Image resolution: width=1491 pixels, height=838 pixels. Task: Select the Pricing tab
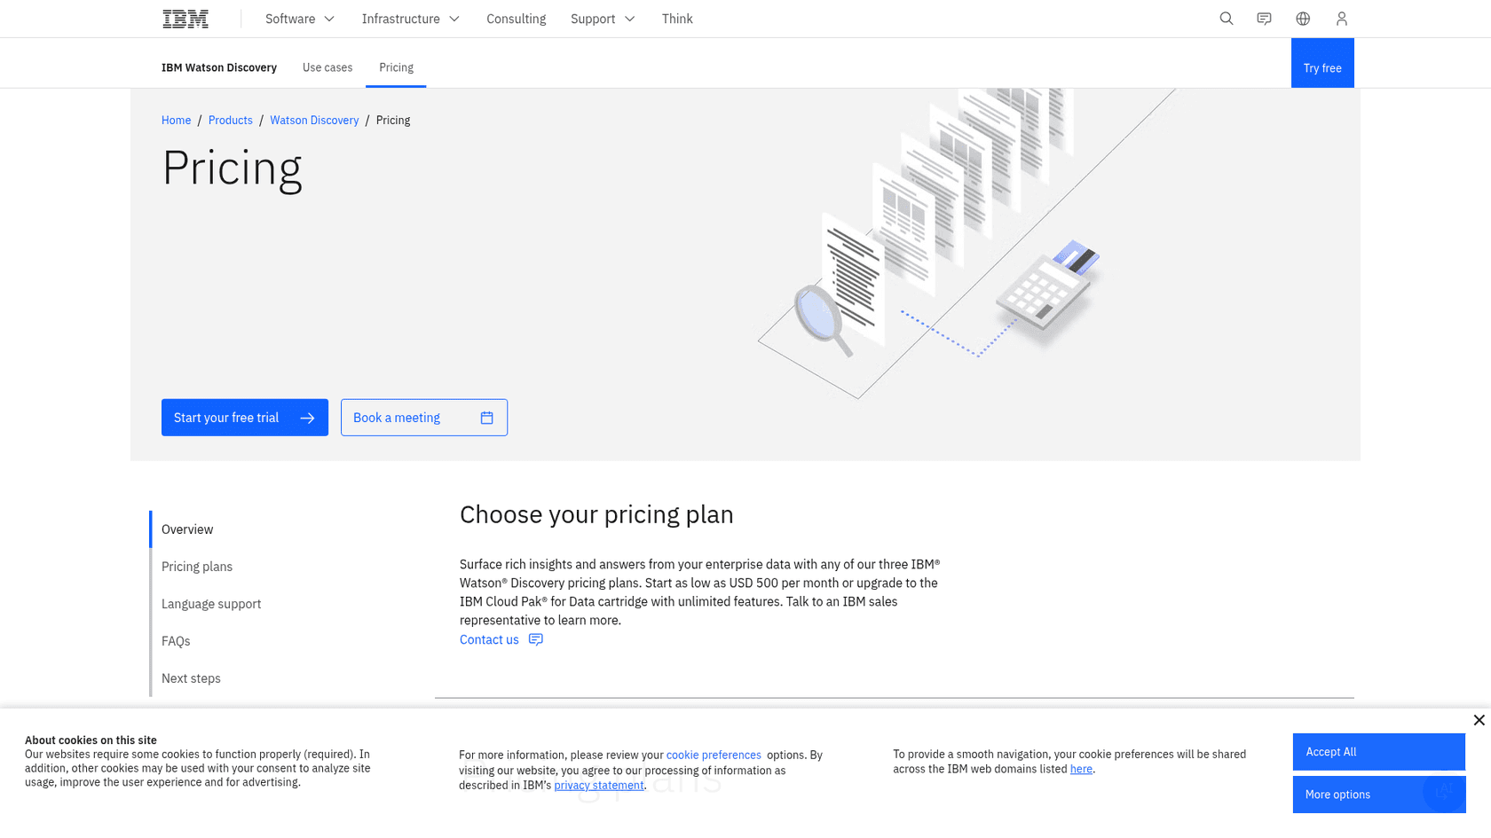(x=396, y=67)
